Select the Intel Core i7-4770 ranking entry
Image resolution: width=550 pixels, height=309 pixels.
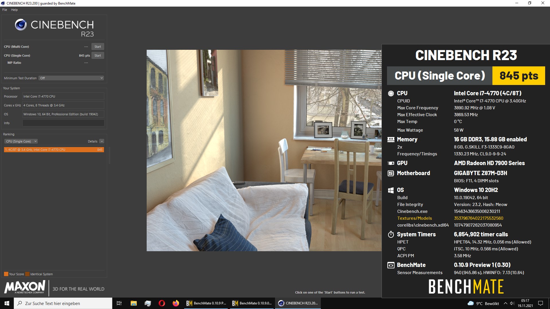click(x=54, y=150)
